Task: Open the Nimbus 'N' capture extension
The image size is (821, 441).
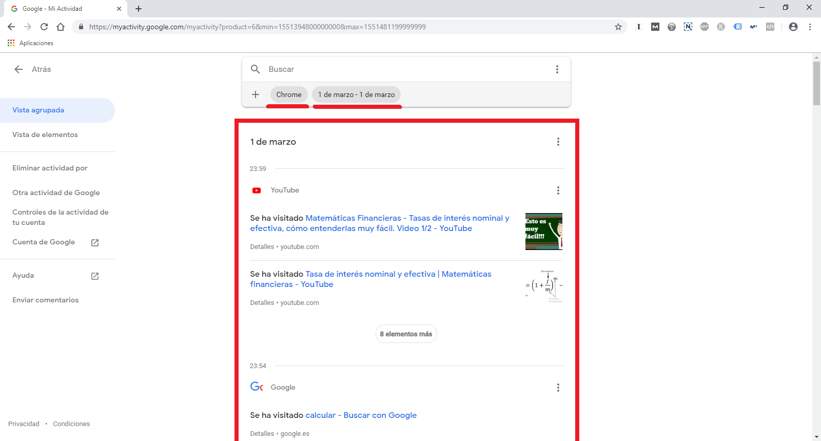Action: [x=688, y=27]
